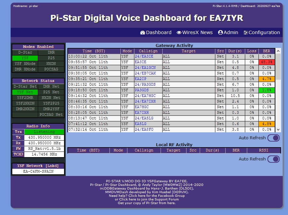Click the Gateway Activity scrollbar thumb
The image size is (288, 215).
click(x=278, y=67)
